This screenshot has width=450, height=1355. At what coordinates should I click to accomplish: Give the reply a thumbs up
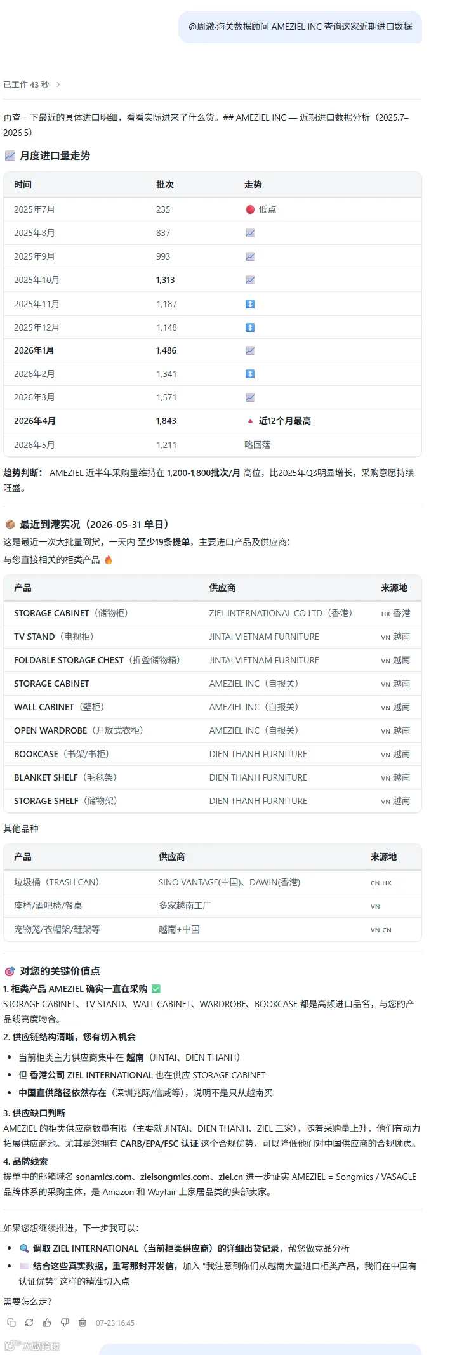click(47, 1323)
